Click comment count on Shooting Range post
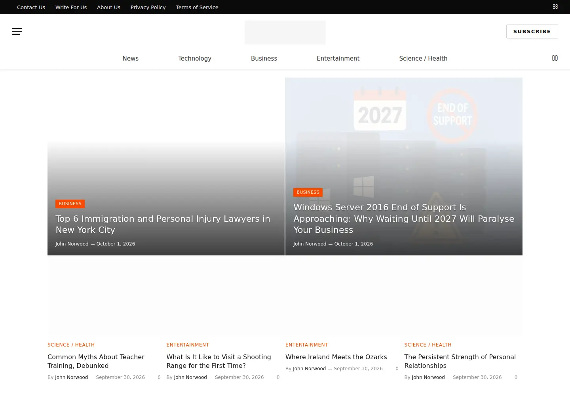Image resolution: width=570 pixels, height=396 pixels. tap(278, 377)
